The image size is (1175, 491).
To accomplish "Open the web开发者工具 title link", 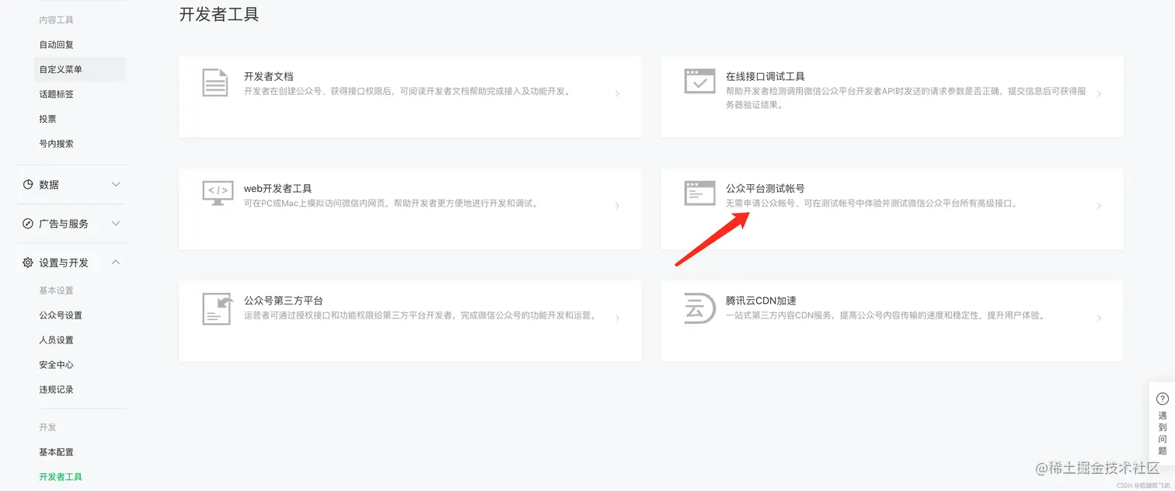I will tap(278, 189).
